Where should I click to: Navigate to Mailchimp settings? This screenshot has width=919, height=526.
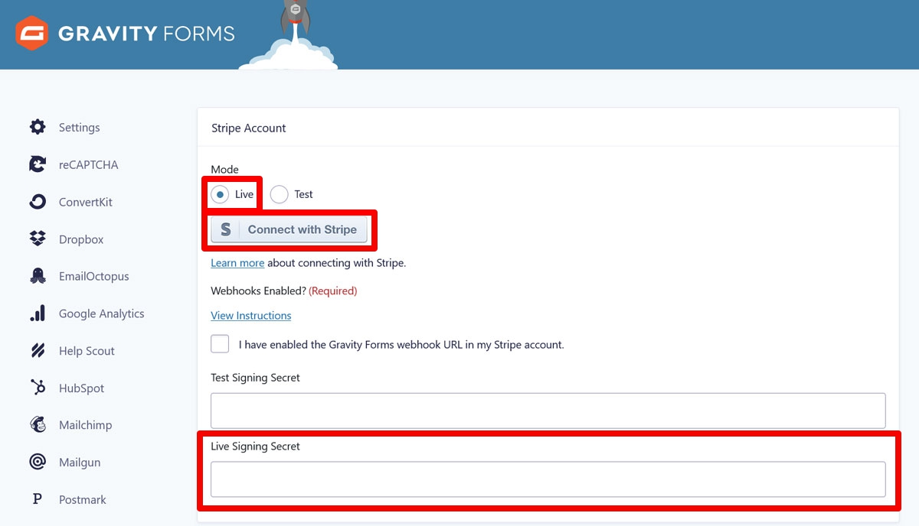click(86, 425)
